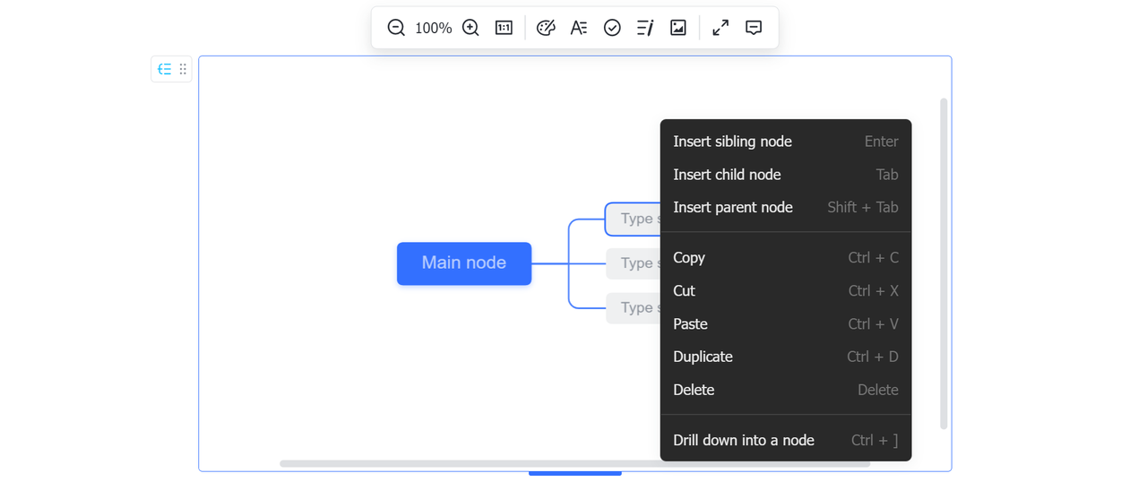Open the theme palette icon
1147x482 pixels.
pos(546,28)
